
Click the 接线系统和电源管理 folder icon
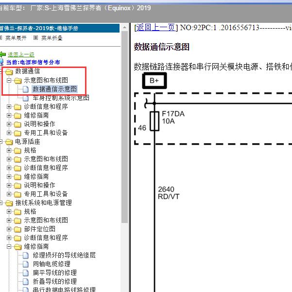point(9,203)
